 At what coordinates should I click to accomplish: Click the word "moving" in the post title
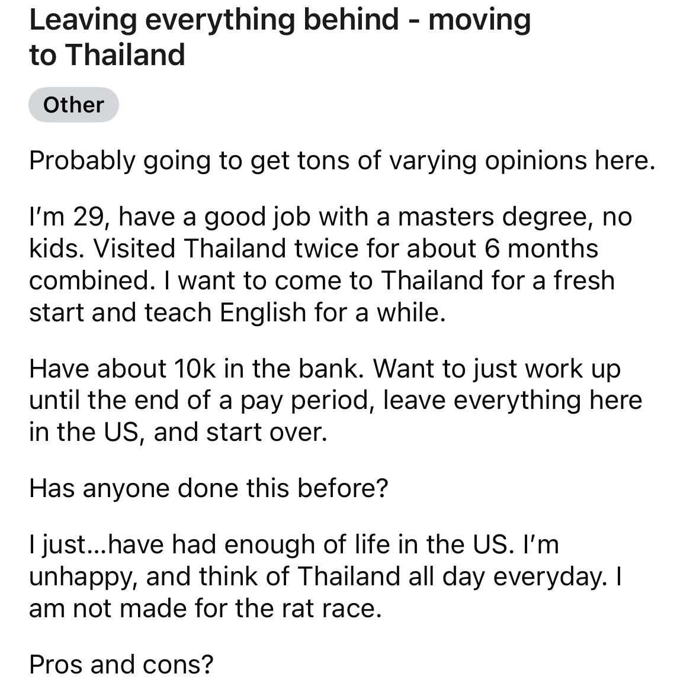(479, 20)
